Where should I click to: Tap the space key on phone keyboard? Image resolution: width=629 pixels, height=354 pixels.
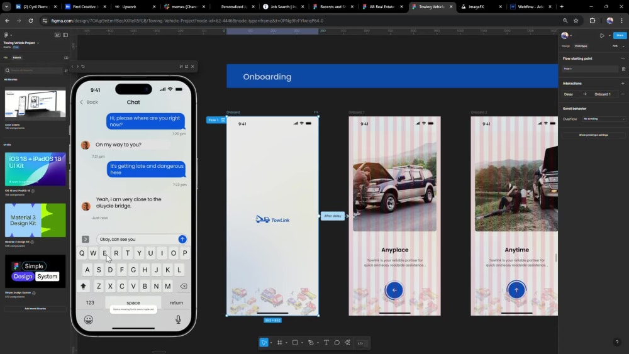133,302
